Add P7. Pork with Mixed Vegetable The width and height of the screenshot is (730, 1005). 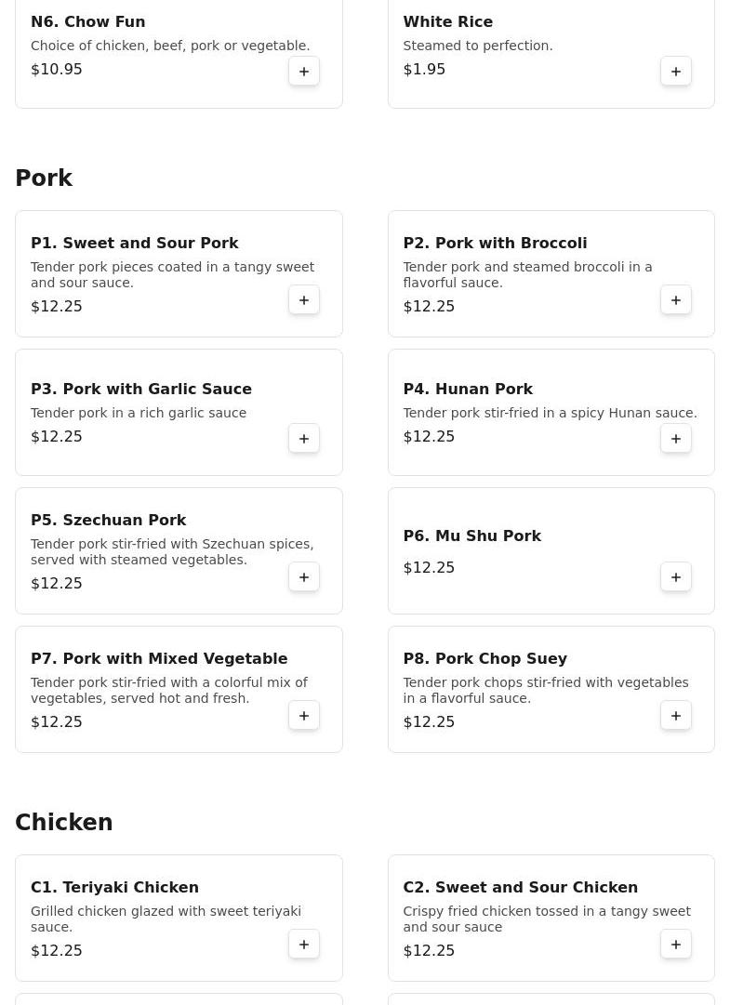[x=304, y=716]
